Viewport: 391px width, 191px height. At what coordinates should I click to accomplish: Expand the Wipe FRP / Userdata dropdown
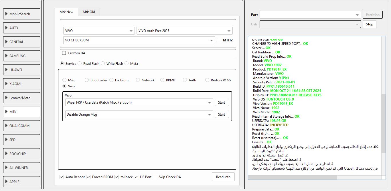[139, 102]
